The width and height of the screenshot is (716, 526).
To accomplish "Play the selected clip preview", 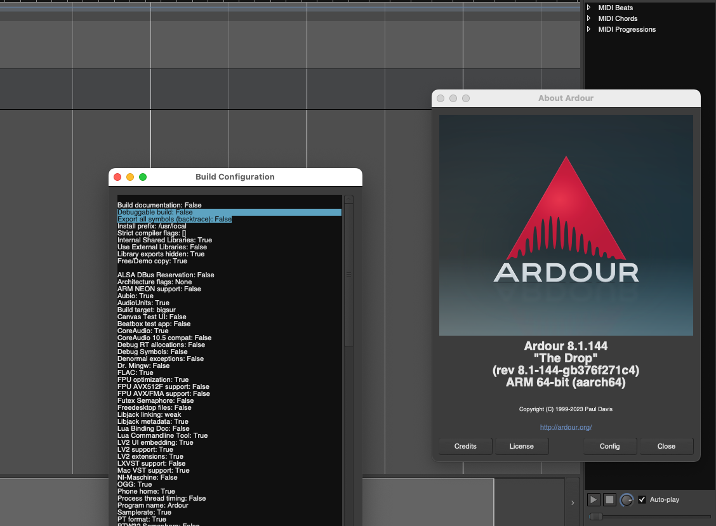I will (593, 500).
